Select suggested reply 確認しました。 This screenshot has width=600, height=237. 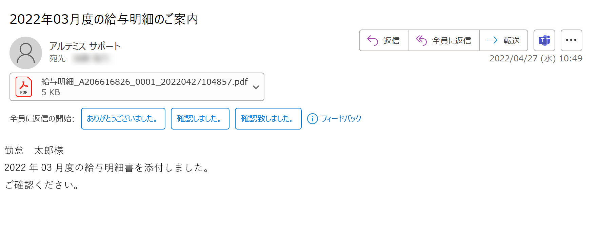point(200,119)
